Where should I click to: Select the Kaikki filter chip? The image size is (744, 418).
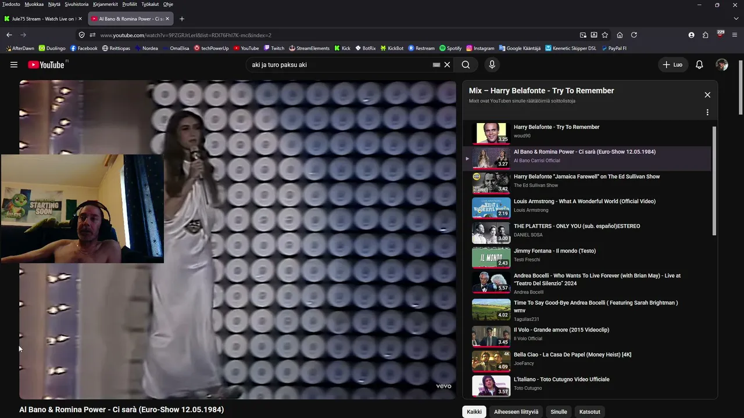[x=474, y=412]
